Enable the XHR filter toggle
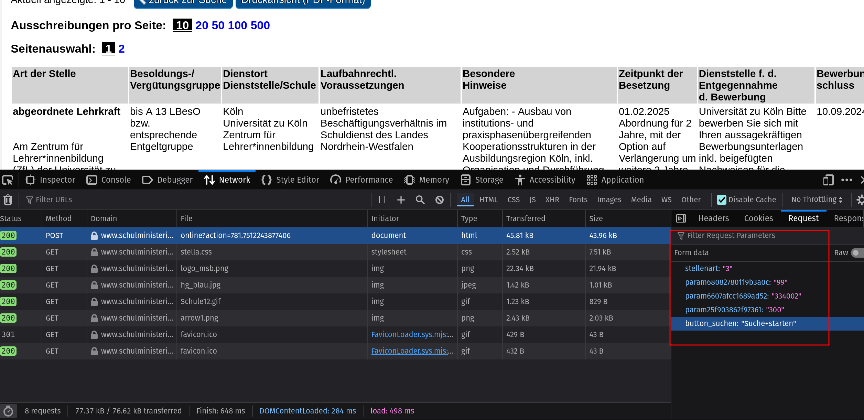This screenshot has height=420, width=864. (552, 200)
